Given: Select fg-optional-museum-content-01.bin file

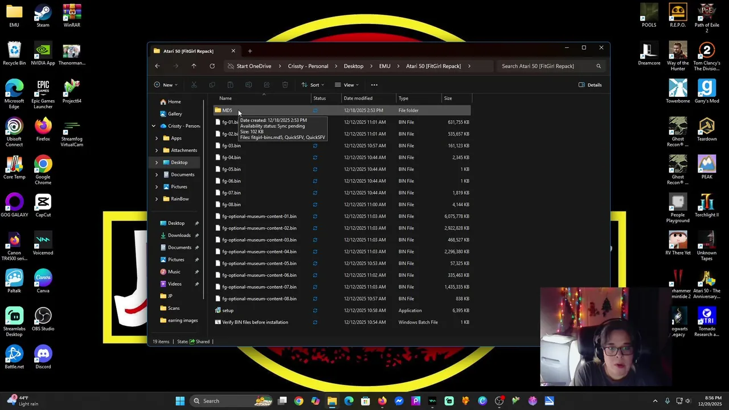Looking at the screenshot, I should click(x=342, y=216).
